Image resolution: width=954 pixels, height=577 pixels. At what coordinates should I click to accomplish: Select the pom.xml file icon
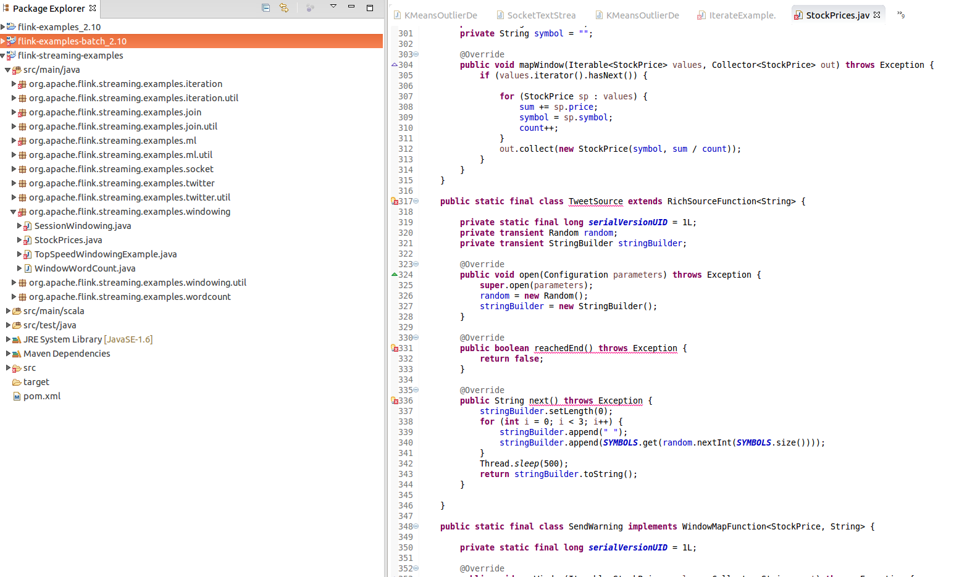pos(17,396)
